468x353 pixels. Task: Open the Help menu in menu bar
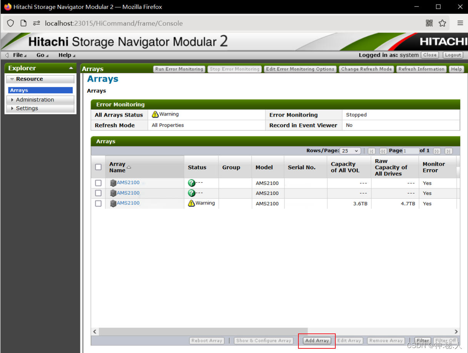click(x=67, y=55)
